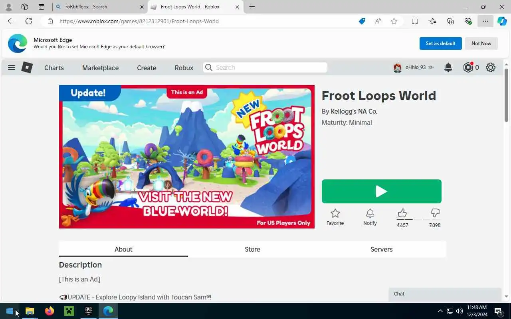Refresh the current page

coord(29,21)
